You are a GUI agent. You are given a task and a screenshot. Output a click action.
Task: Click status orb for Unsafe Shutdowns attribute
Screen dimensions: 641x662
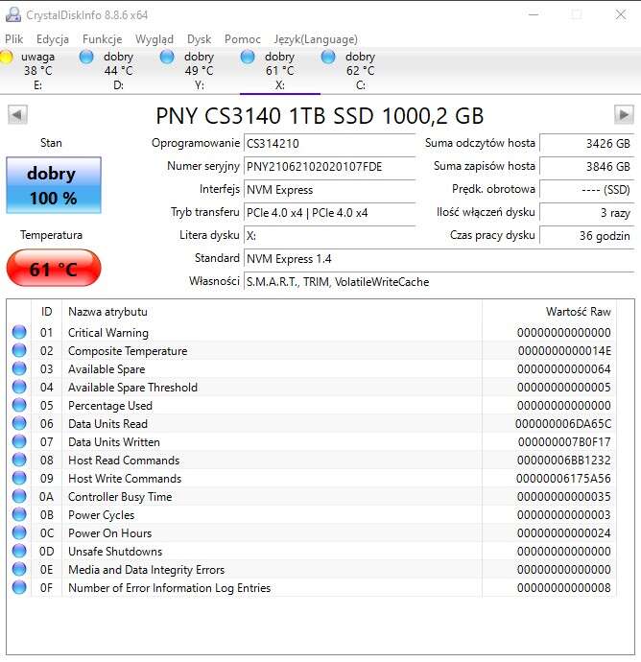pyautogui.click(x=19, y=552)
